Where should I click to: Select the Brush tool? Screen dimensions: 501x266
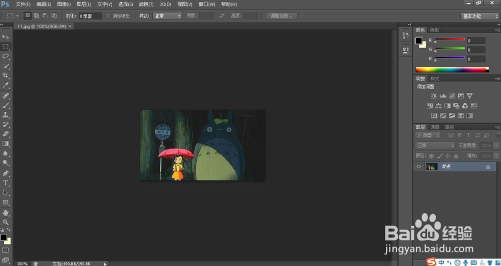[x=6, y=105]
